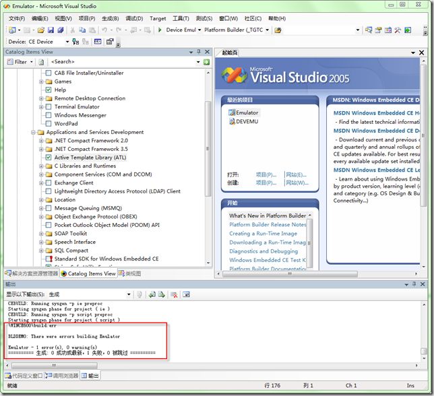Click the Refresh Catalog icon beside Filter
Viewport: 434px width, 396px height.
41,62
